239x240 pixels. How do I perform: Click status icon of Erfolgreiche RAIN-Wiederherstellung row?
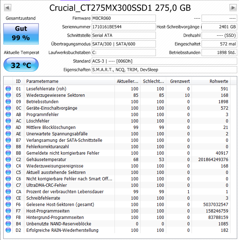pyautogui.click(x=8, y=230)
